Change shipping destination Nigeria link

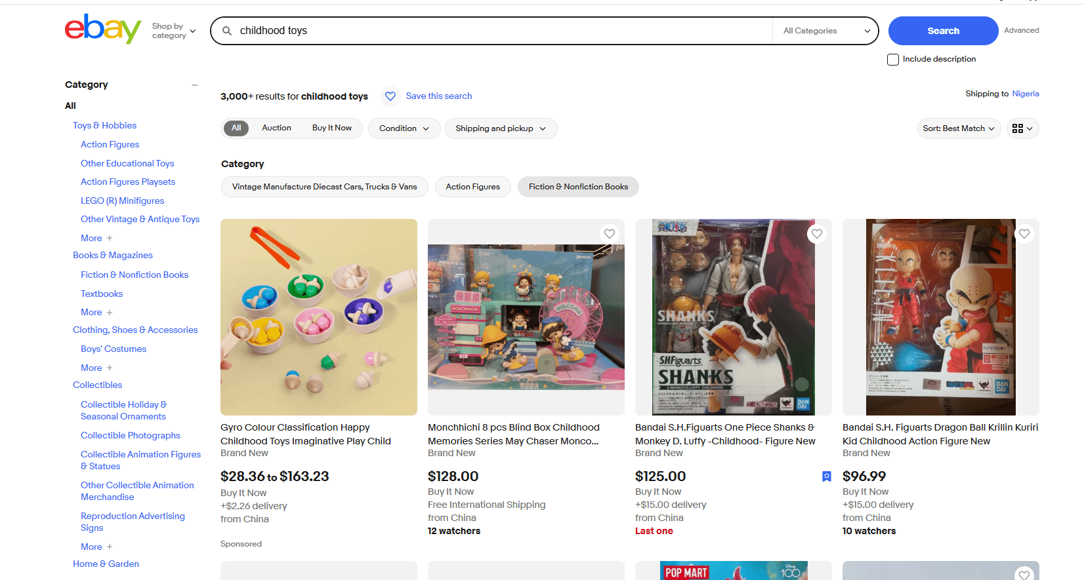[1026, 94]
